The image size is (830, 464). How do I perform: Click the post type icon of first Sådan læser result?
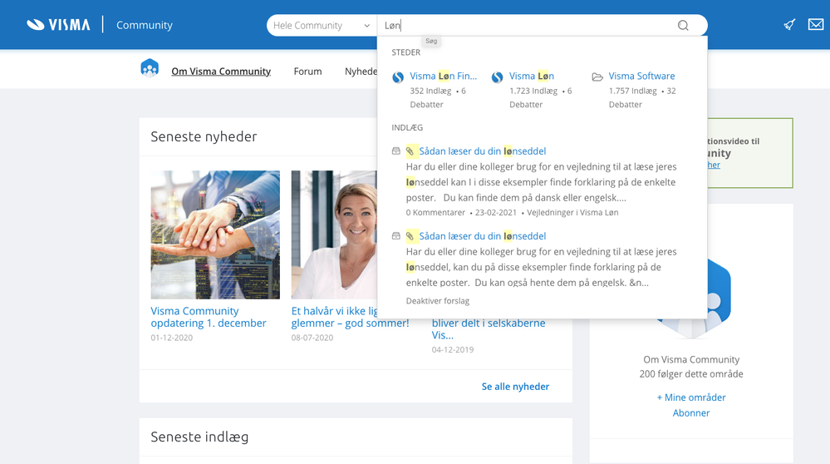point(396,151)
